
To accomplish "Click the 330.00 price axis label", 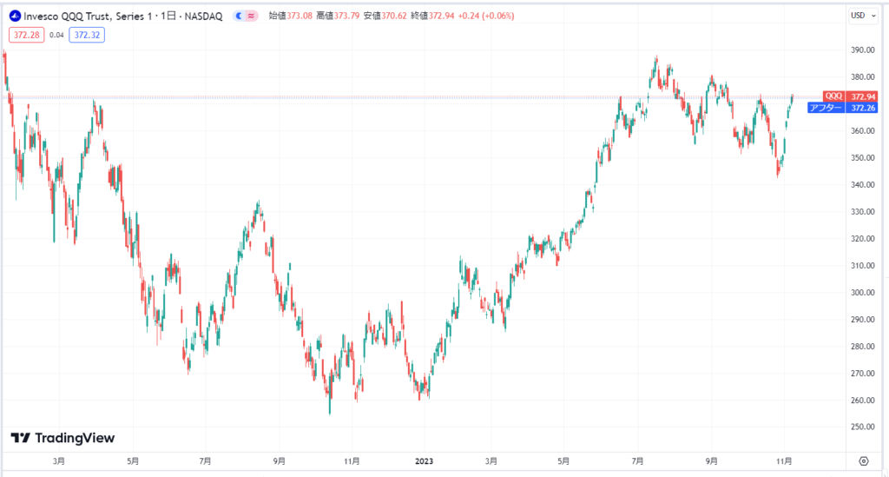I will 862,211.
